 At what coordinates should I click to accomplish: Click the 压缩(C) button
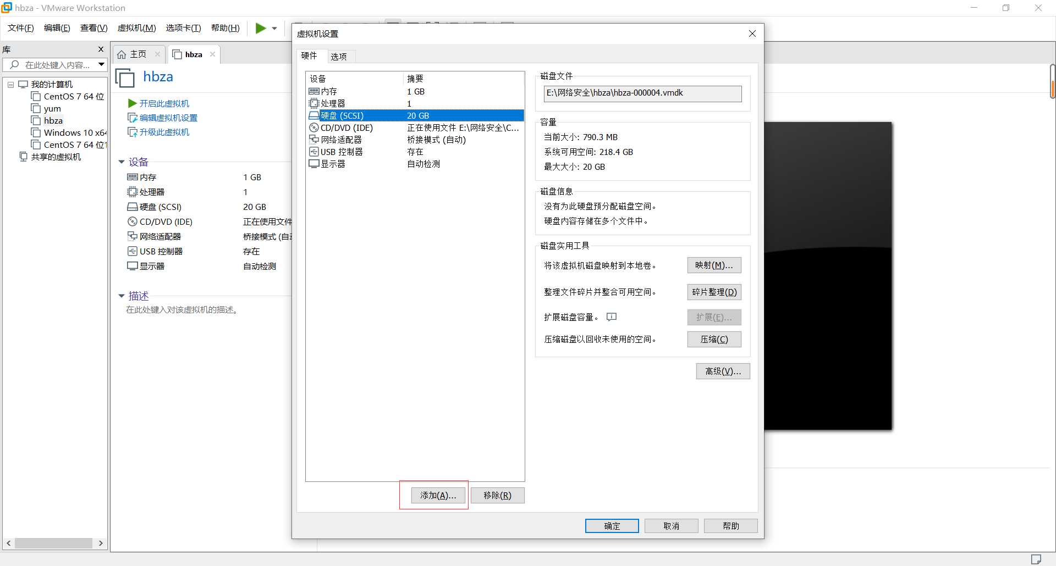tap(714, 340)
